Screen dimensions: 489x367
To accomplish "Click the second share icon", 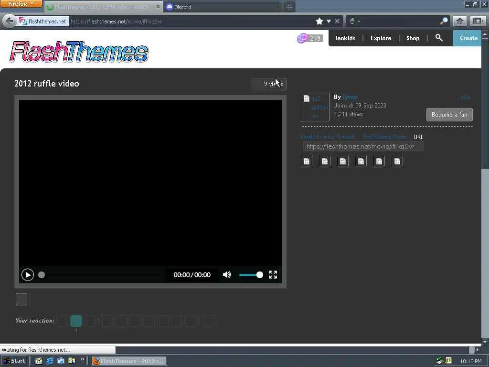I will pos(324,161).
